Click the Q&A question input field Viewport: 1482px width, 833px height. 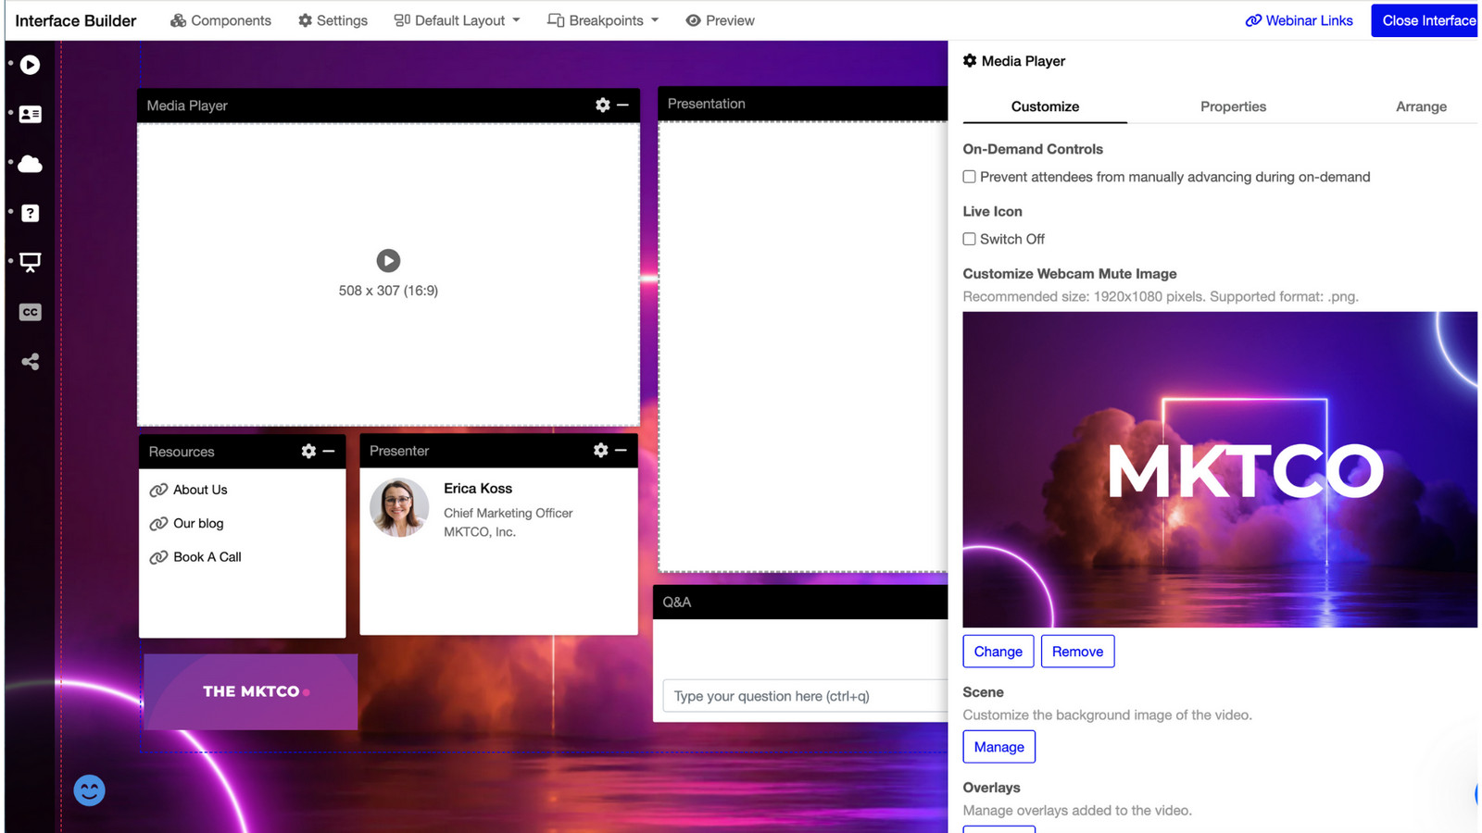(x=805, y=696)
